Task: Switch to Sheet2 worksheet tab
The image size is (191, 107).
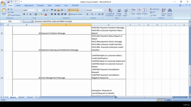Action: point(21,97)
